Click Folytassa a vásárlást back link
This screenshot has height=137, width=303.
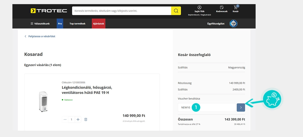(40, 36)
